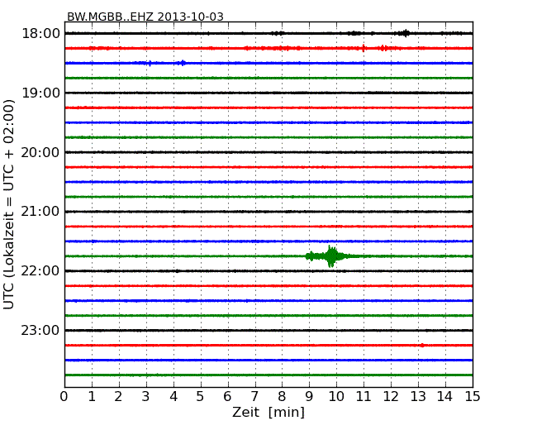Click the x-axis tick label 15
537x430 pixels.
click(x=473, y=397)
